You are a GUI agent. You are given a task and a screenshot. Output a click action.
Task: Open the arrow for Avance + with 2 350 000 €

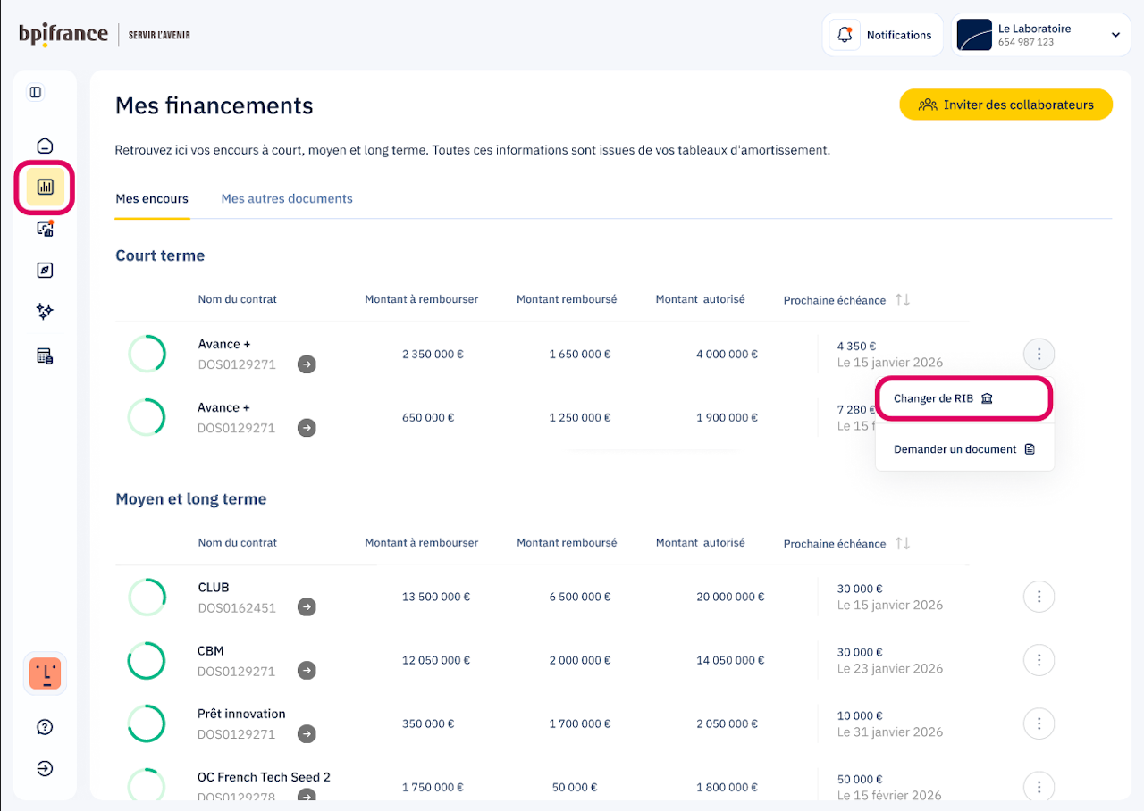pos(307,364)
